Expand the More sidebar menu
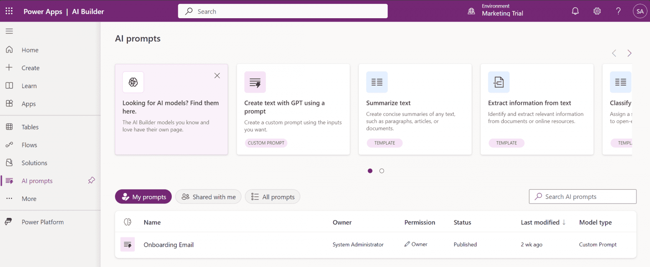This screenshot has height=267, width=650. 9,198
